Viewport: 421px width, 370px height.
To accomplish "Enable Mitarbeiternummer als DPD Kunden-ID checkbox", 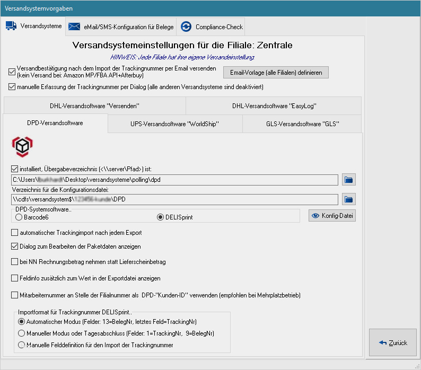I will pyautogui.click(x=14, y=295).
